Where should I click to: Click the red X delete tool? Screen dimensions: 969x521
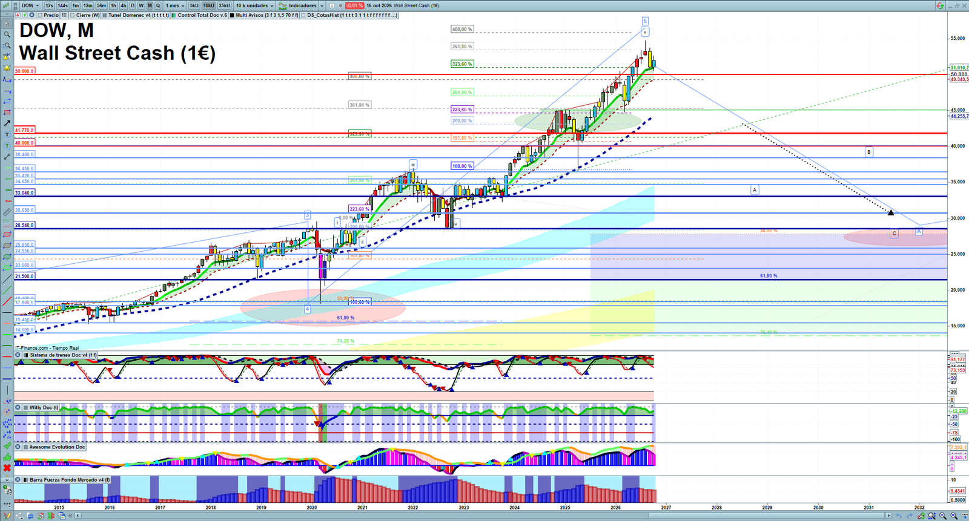[7, 468]
